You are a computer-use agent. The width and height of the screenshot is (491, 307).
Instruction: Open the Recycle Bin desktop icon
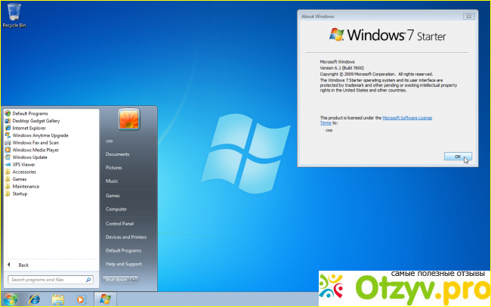(11, 14)
